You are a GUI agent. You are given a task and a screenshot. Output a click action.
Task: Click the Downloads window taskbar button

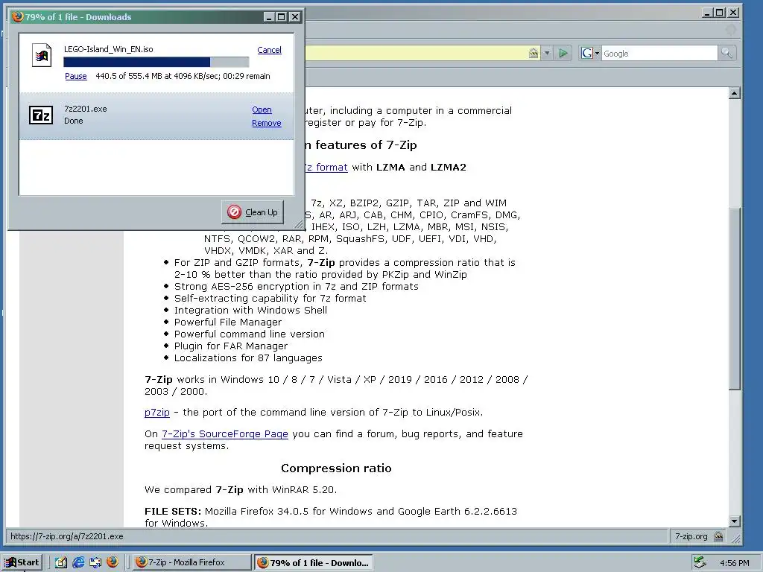click(314, 562)
